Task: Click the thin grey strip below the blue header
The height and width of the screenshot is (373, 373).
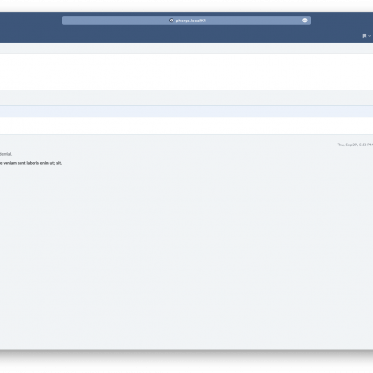Action: pos(186,48)
